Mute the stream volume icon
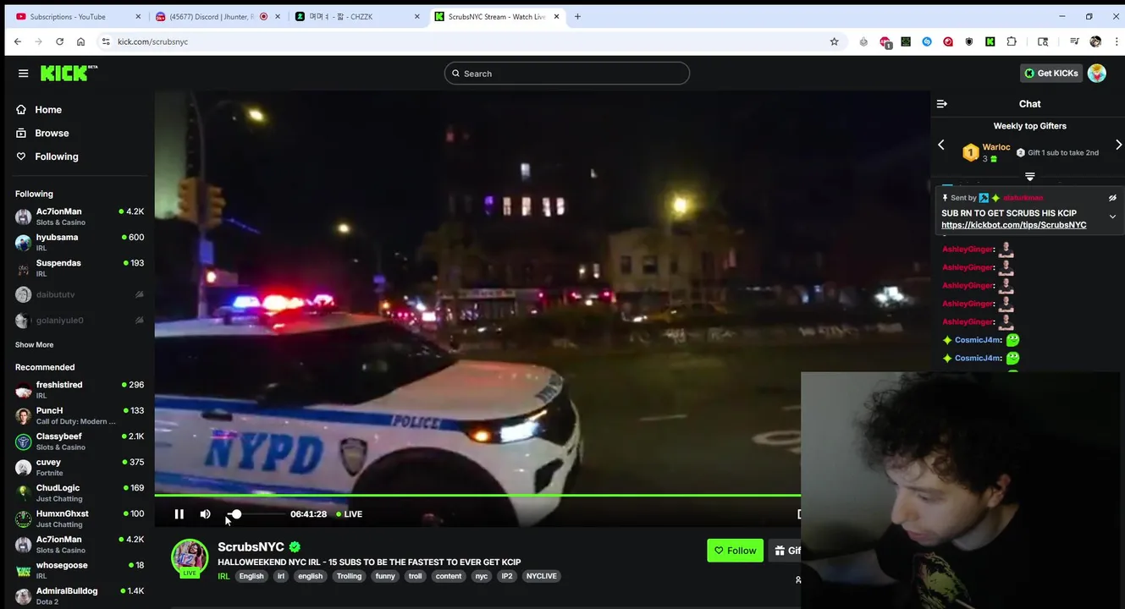1125x609 pixels. click(205, 514)
